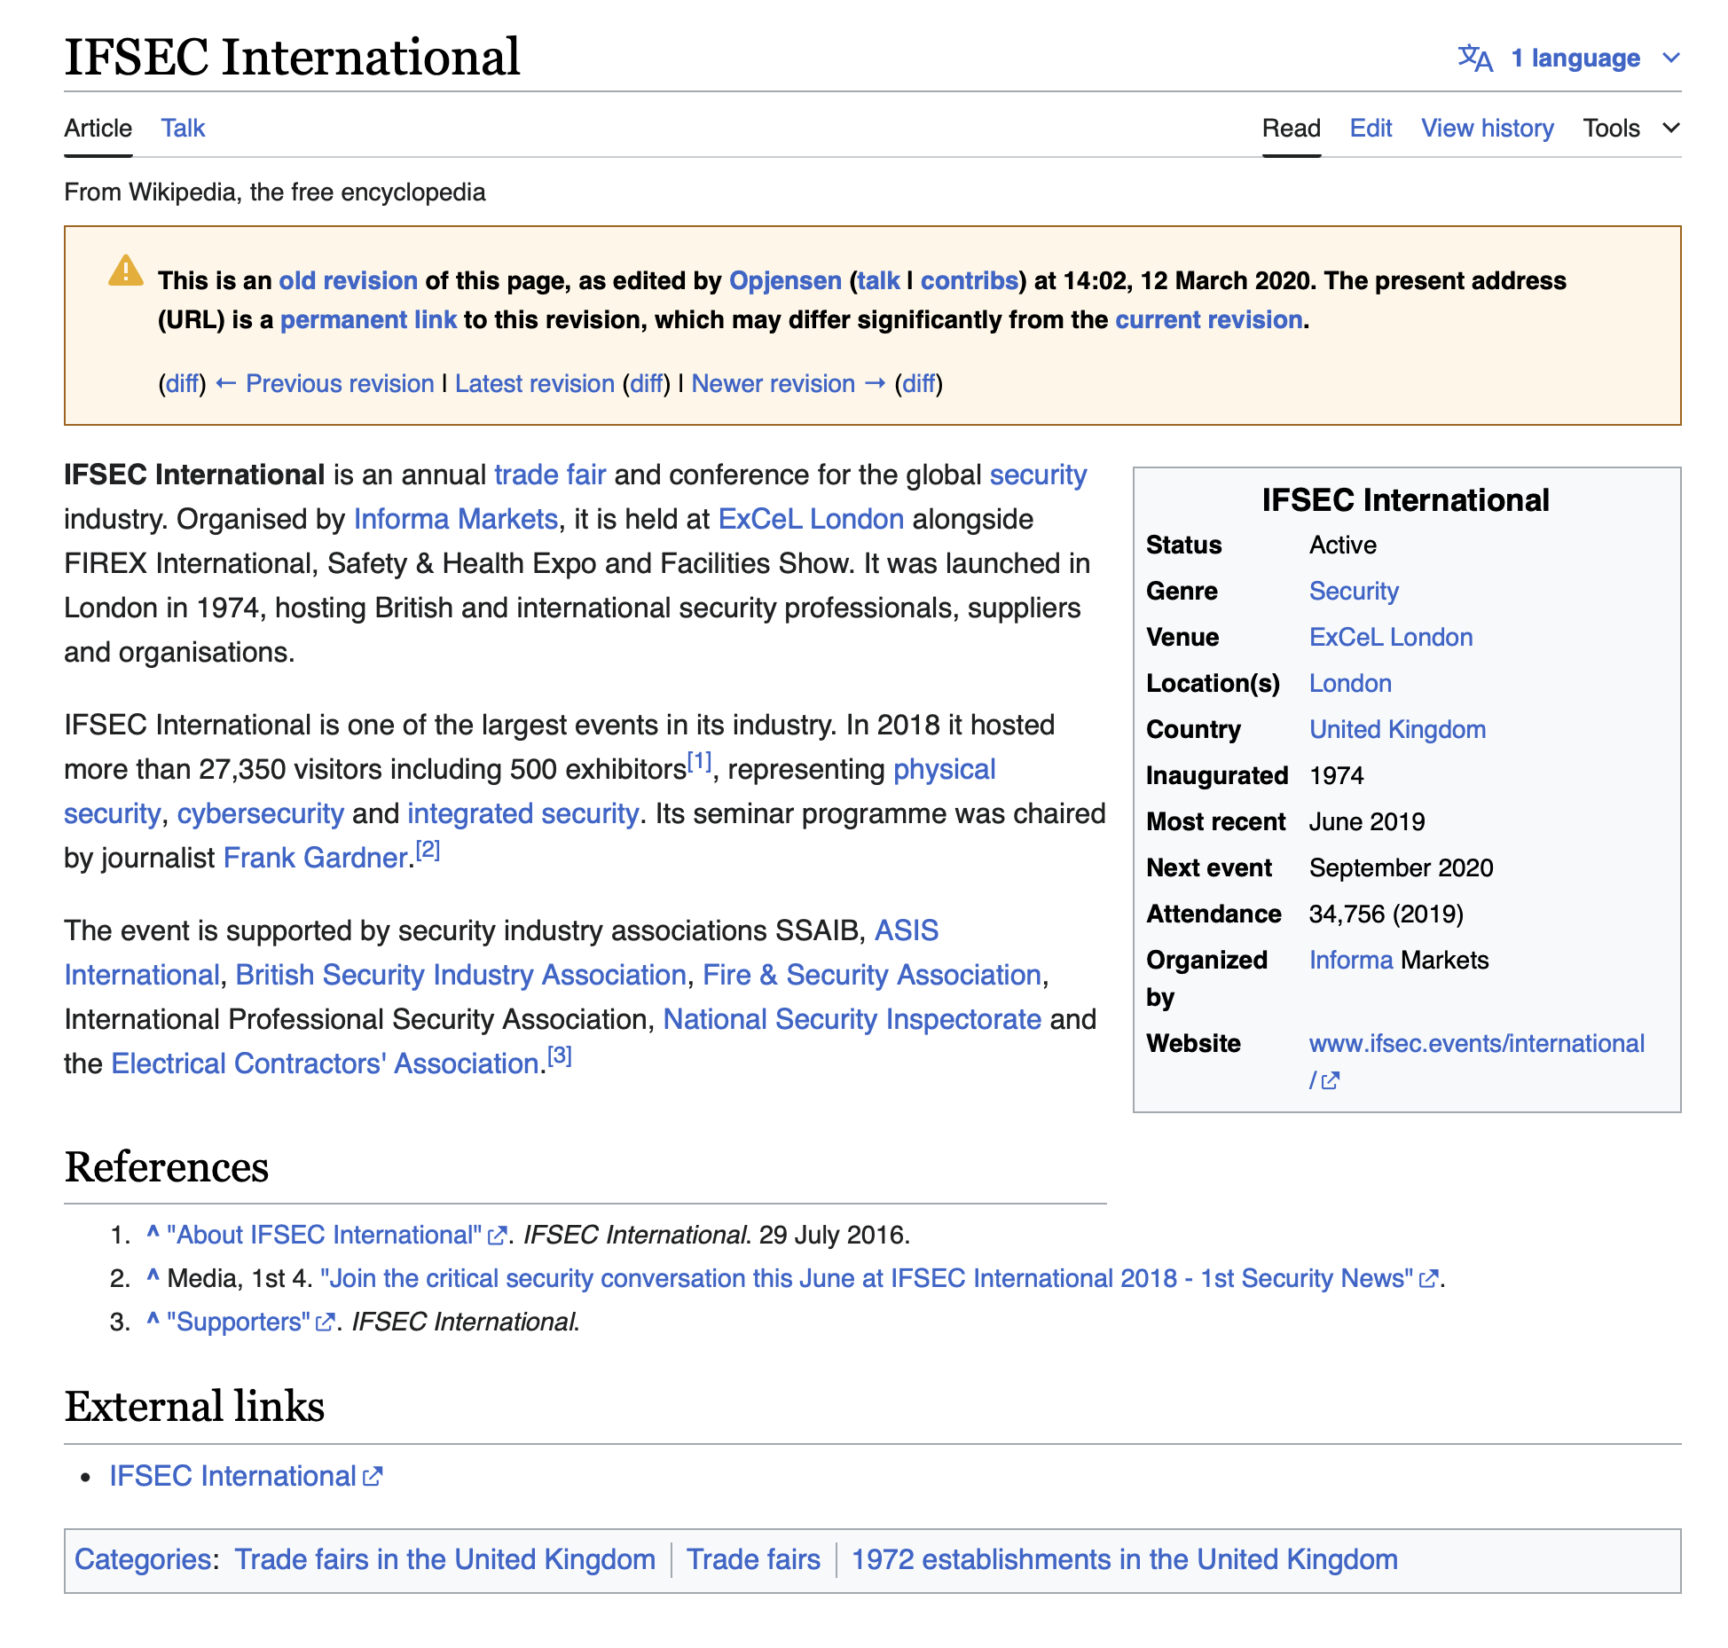
Task: Click caret icon of reference 1
Action: pyautogui.click(x=153, y=1233)
